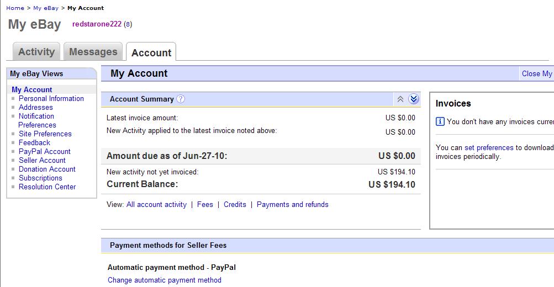
Task: View All account activity link
Action: point(156,204)
